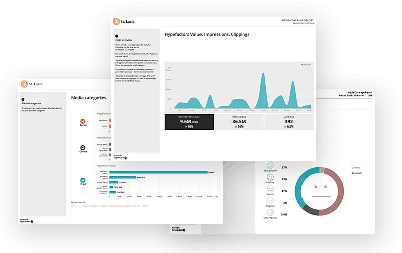402x253 pixels.
Task: Click the teal Print category icon
Action: (83, 180)
